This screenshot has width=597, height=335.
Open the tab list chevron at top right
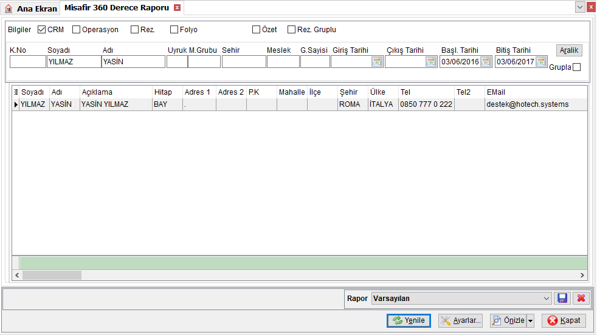tap(580, 7)
